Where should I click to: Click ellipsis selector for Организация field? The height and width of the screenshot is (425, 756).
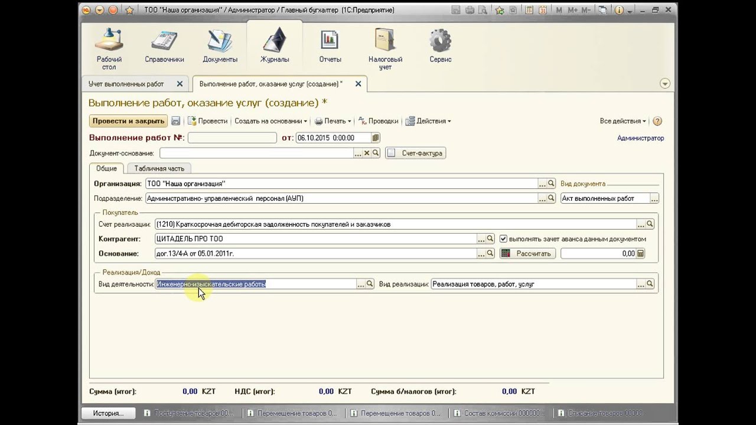(x=542, y=184)
